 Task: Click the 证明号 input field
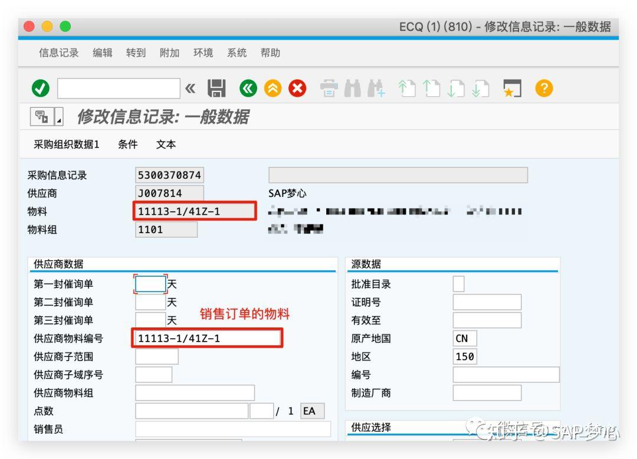(487, 302)
